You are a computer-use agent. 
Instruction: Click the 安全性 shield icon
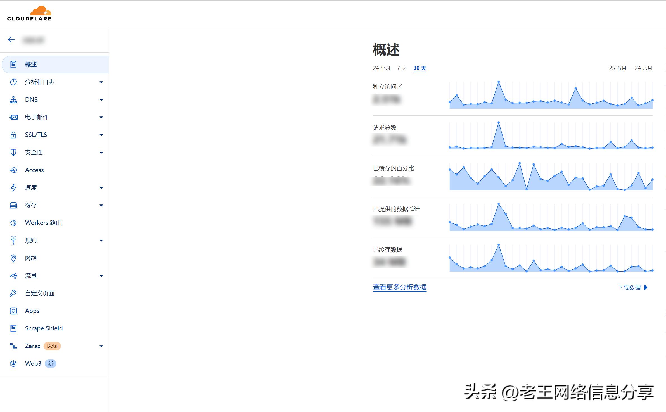tap(13, 153)
